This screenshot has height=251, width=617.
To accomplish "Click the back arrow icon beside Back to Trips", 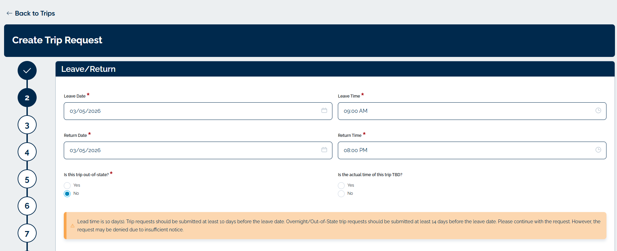I will click(9, 13).
